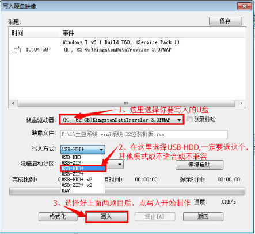Start writing with the 写入 button

coord(106,217)
